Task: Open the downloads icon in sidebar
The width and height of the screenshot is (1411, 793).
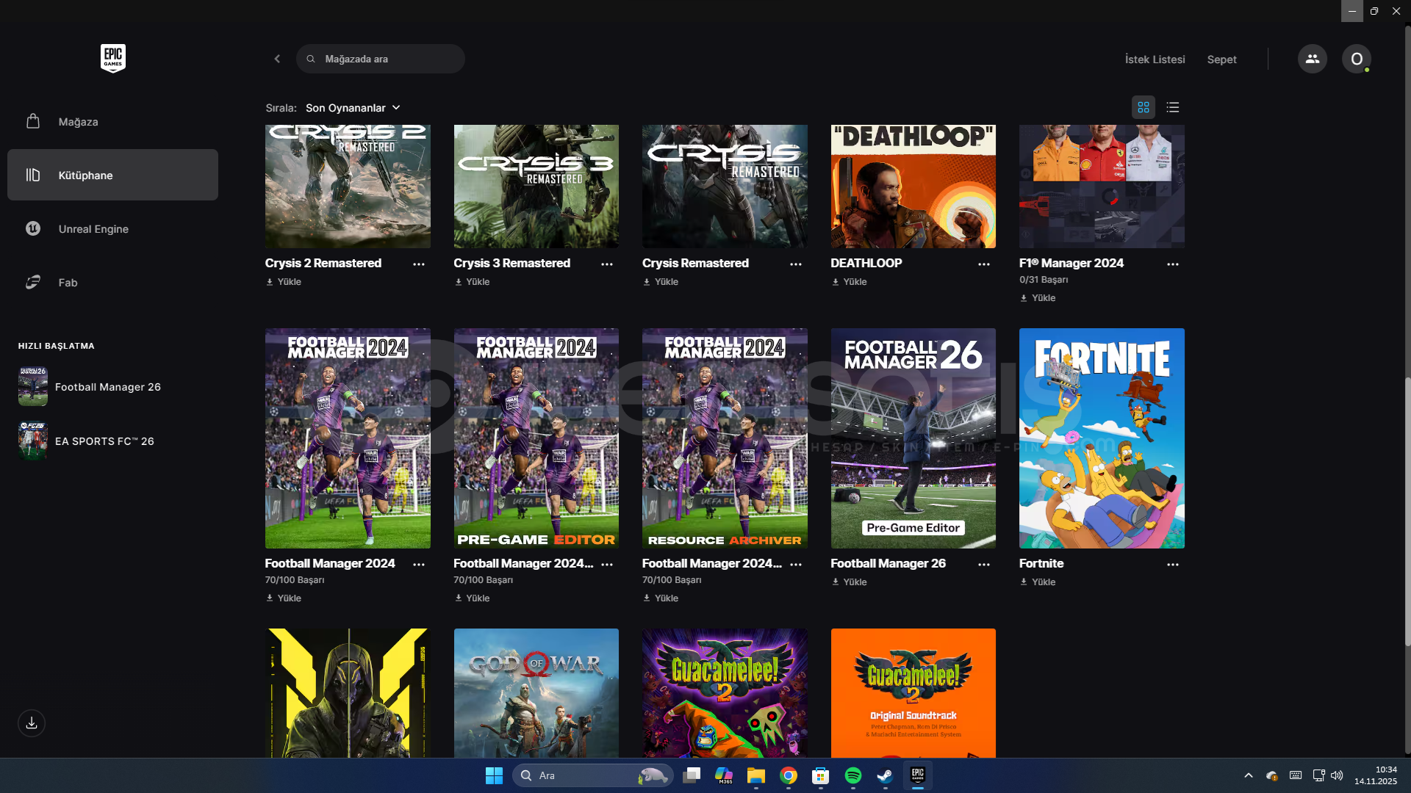Action: pos(32,723)
